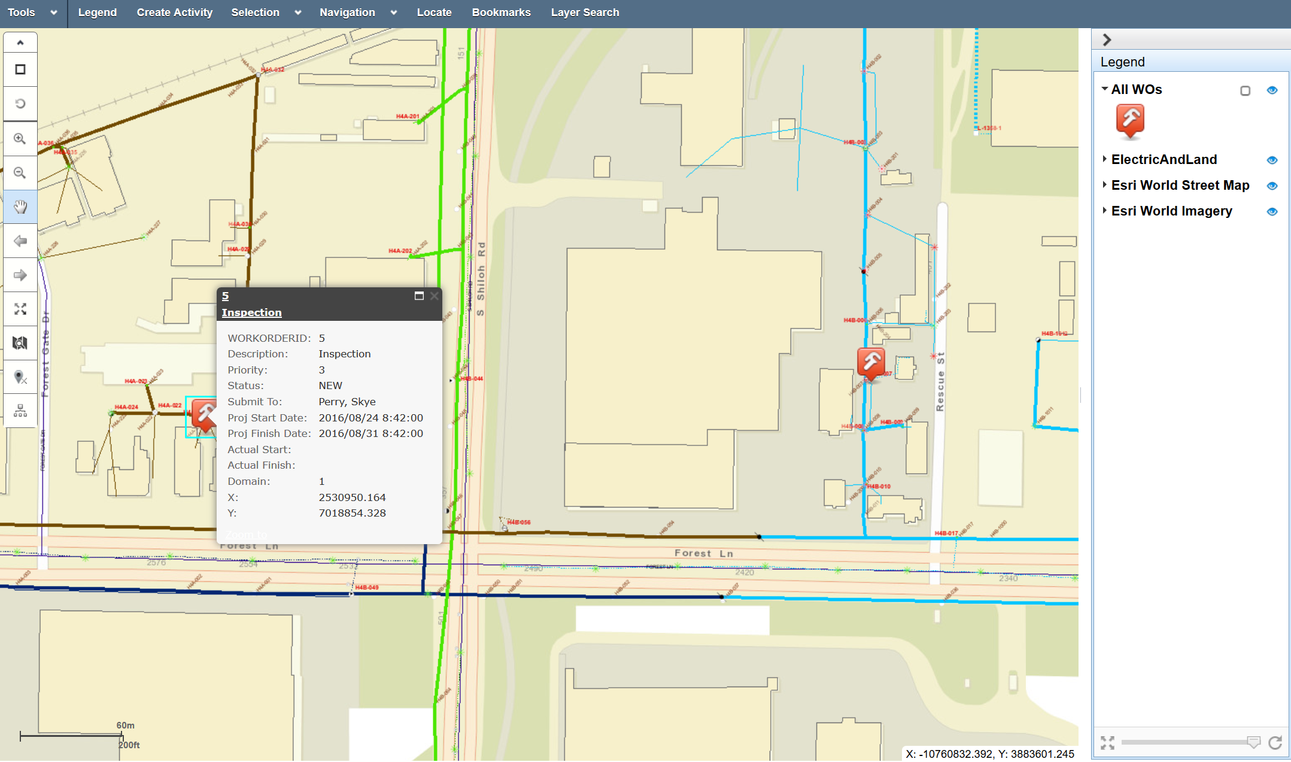Viewport: 1291px width, 762px height.
Task: Click work order marker near Rescue St
Action: point(871,362)
